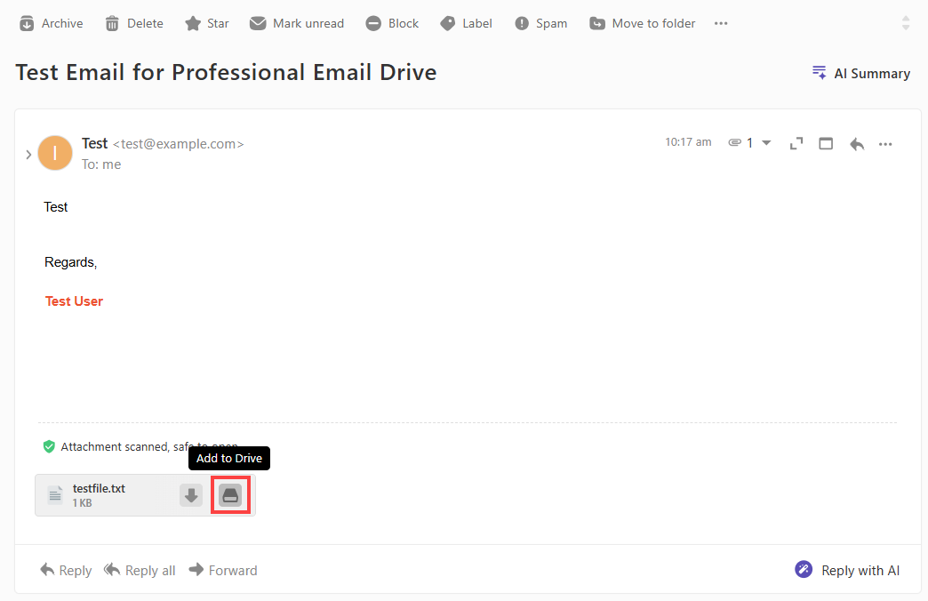Choose Move to folder
928x601 pixels.
point(642,24)
